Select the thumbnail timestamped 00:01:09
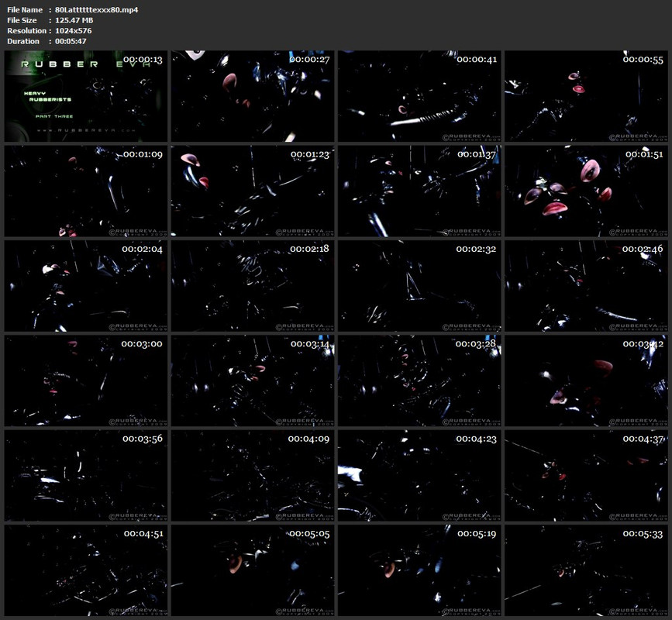The width and height of the screenshot is (672, 620). [x=86, y=191]
